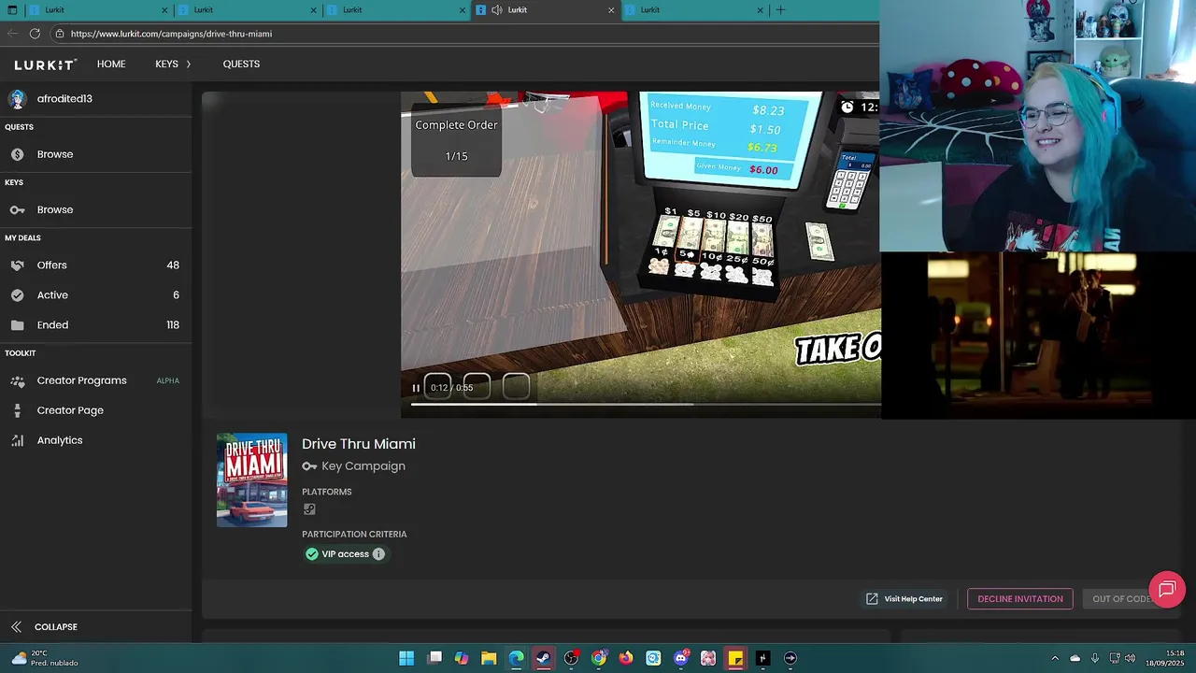Open Google Chrome from the taskbar
1196x673 pixels.
(x=599, y=658)
